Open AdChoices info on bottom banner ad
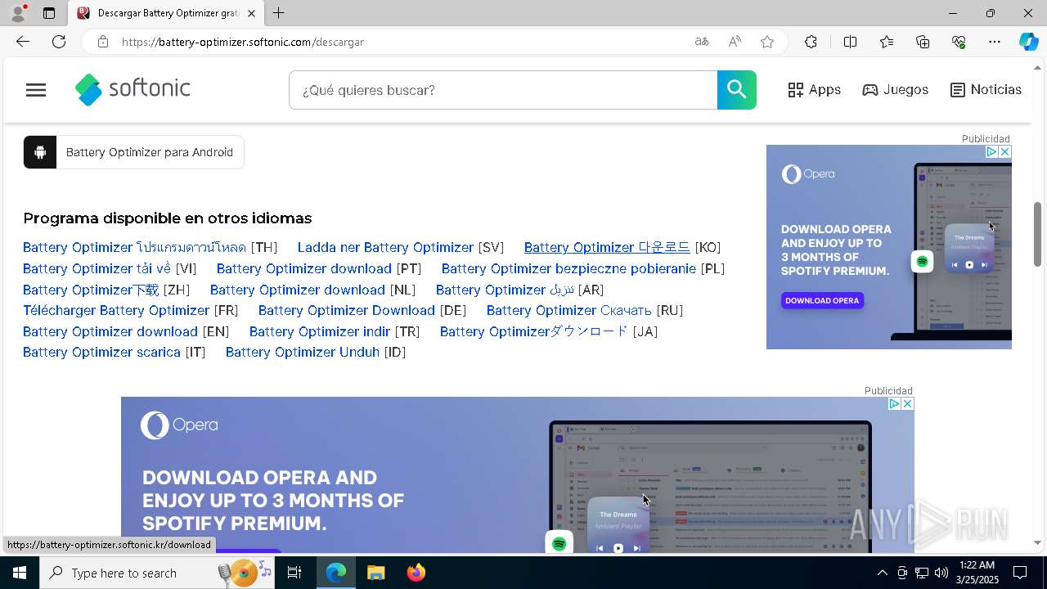Viewport: 1047px width, 589px height. [894, 404]
